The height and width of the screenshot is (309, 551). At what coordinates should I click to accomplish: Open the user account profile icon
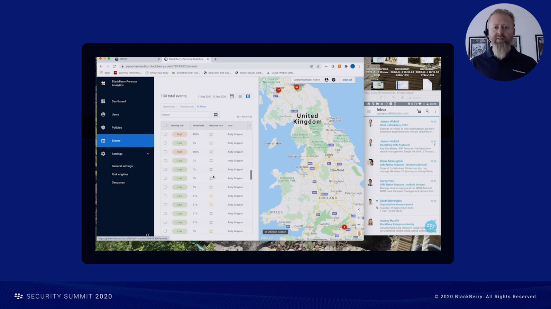tap(326, 80)
